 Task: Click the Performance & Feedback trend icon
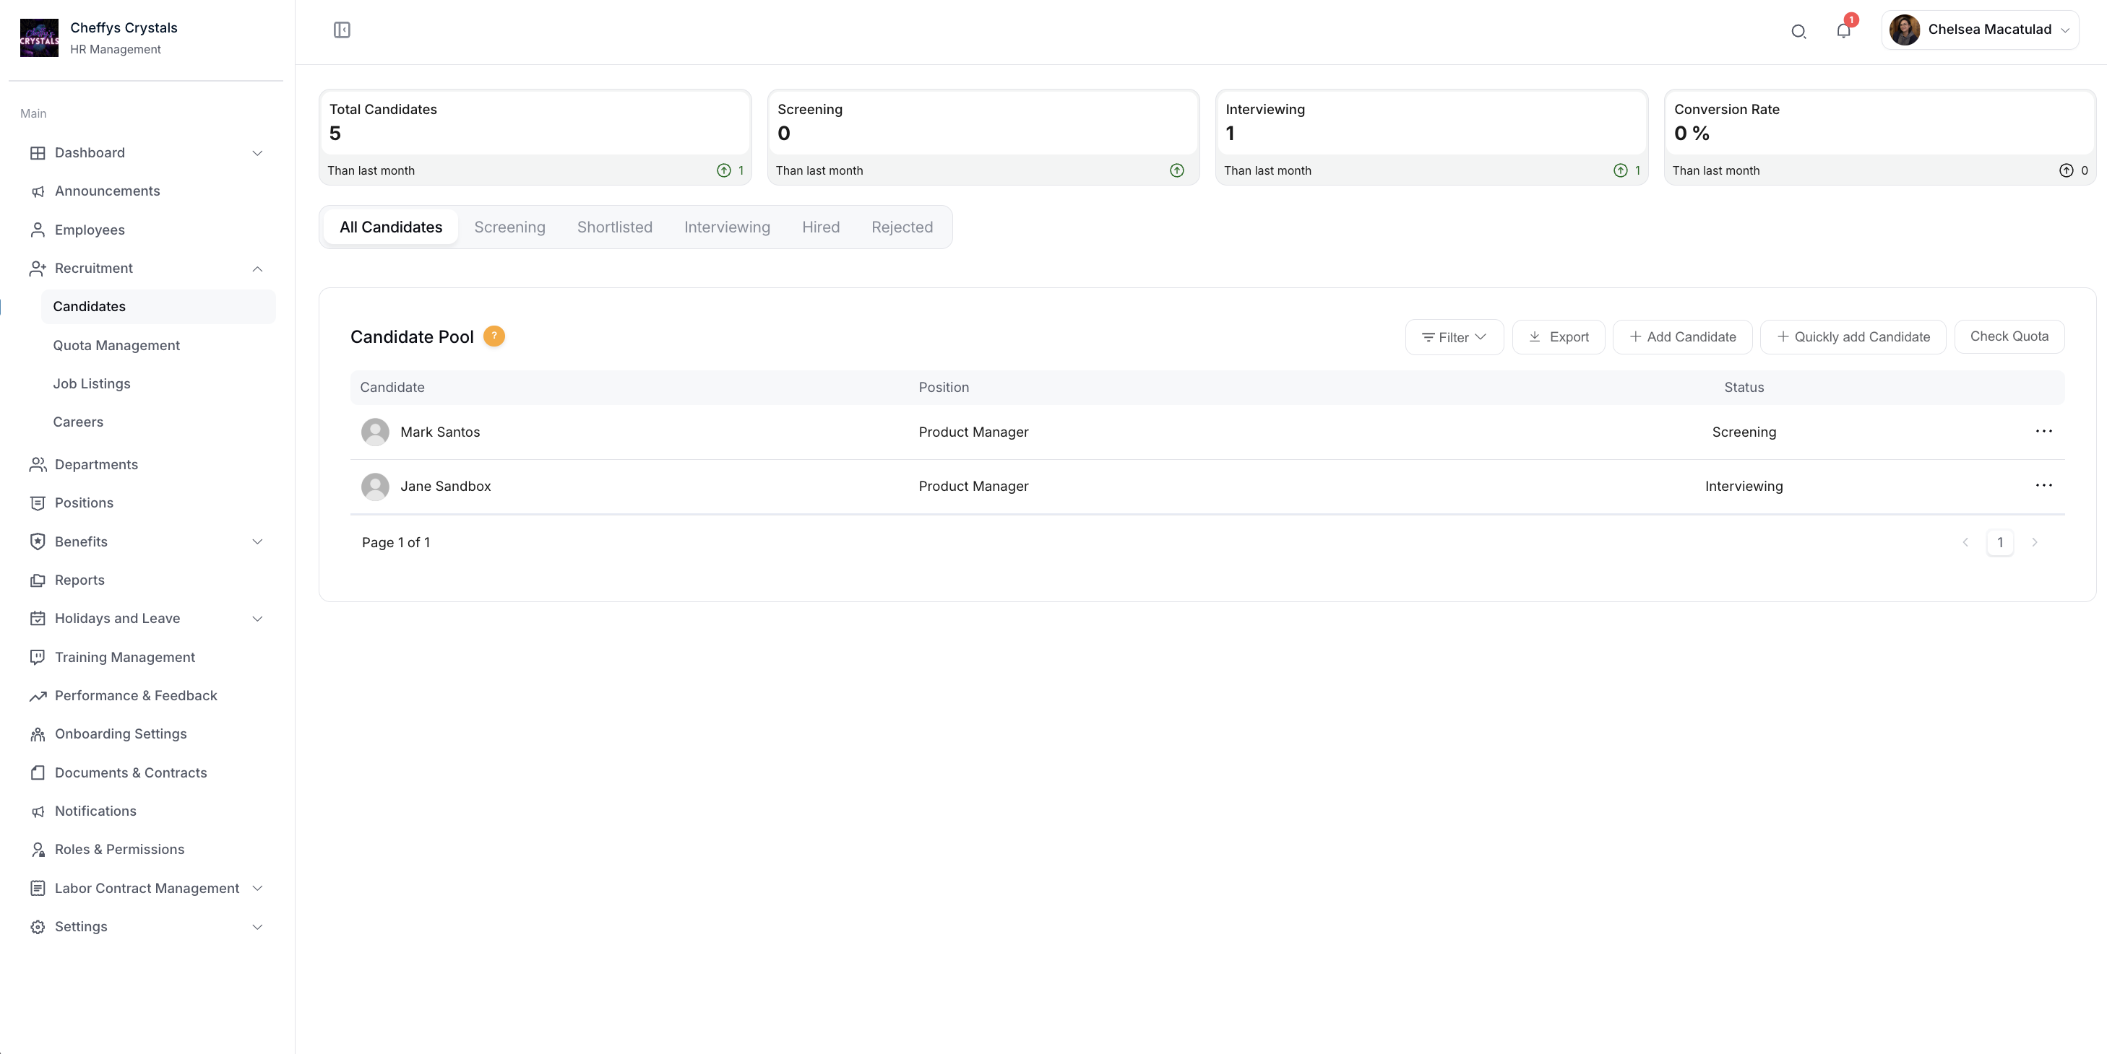click(x=38, y=695)
